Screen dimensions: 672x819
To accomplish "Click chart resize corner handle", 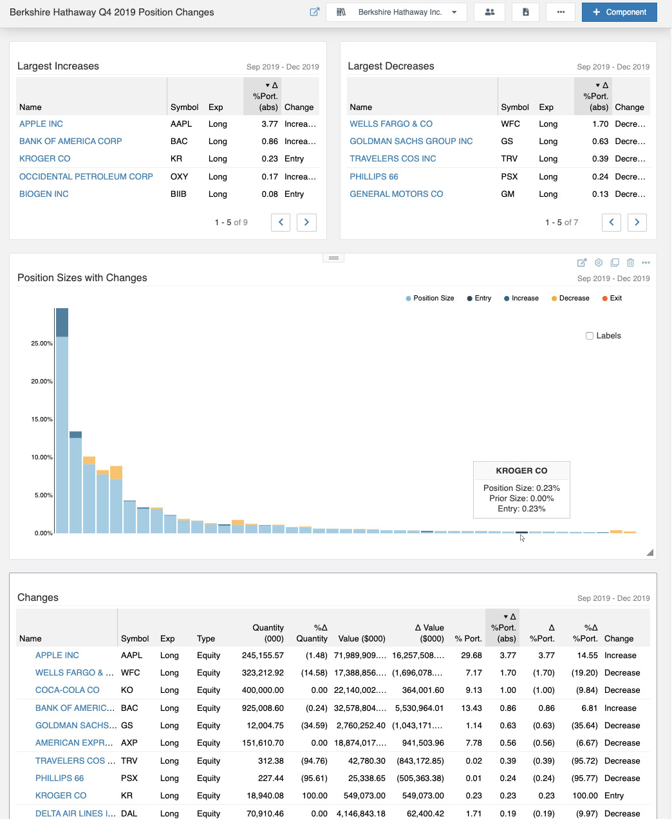I will click(649, 552).
